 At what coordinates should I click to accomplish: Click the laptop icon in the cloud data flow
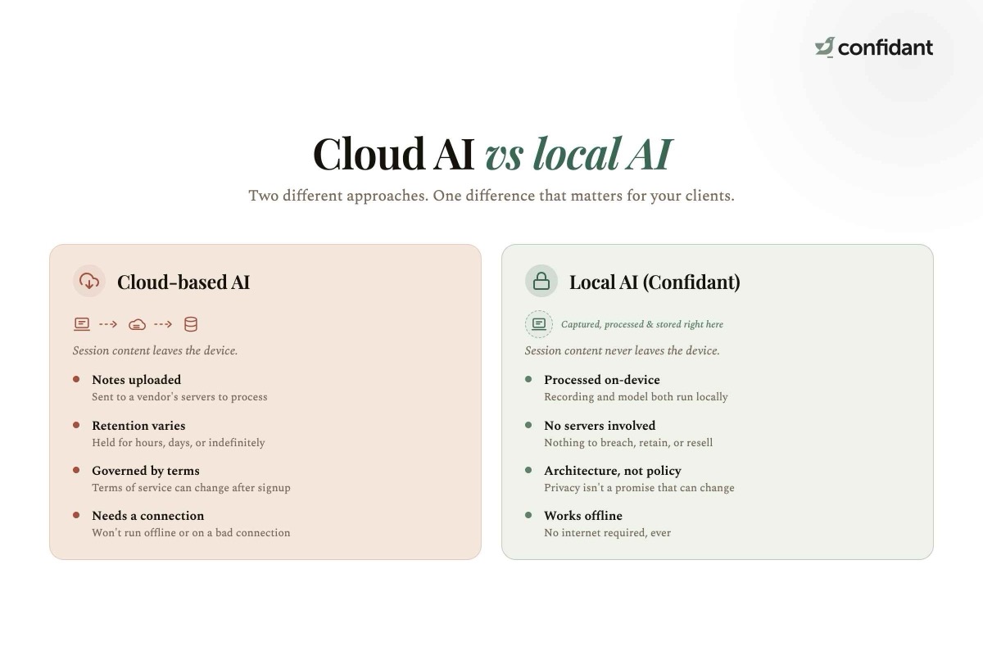(x=82, y=324)
